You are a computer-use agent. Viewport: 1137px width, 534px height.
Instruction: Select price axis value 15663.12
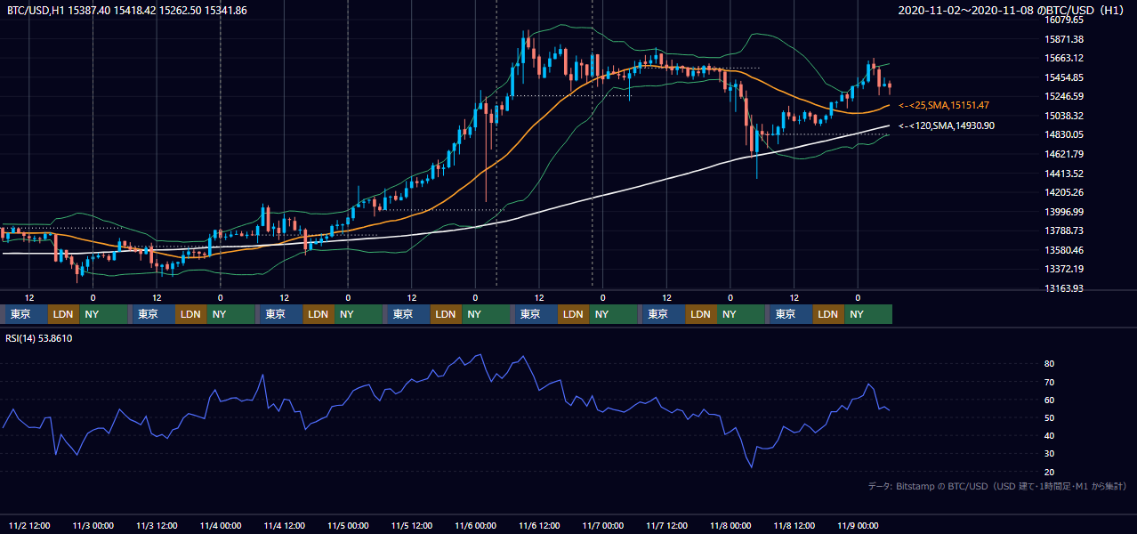click(x=1063, y=58)
